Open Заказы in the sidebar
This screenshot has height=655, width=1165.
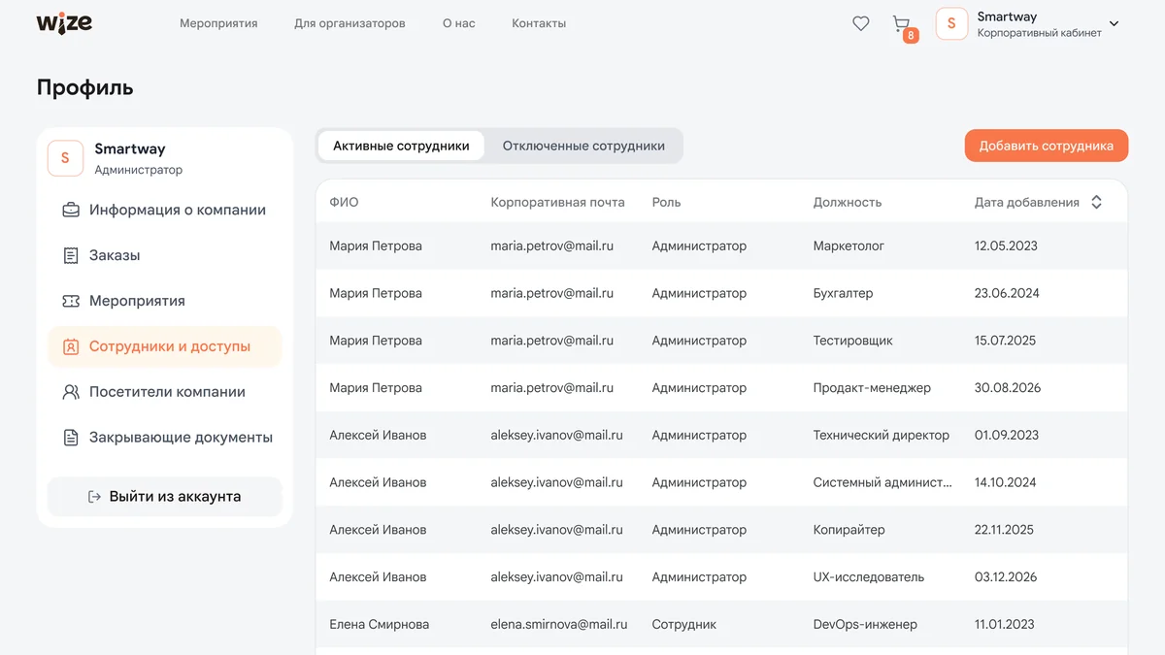pos(165,255)
